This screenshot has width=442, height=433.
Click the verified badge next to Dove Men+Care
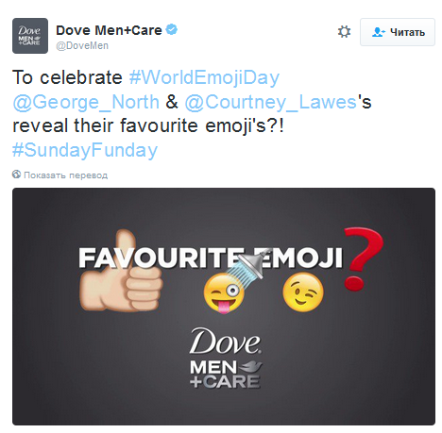coord(172,30)
